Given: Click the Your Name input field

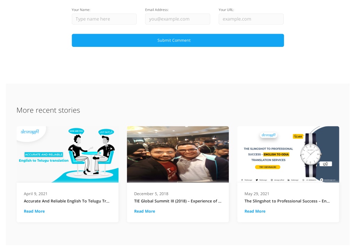Looking at the screenshot, I should (x=104, y=19).
